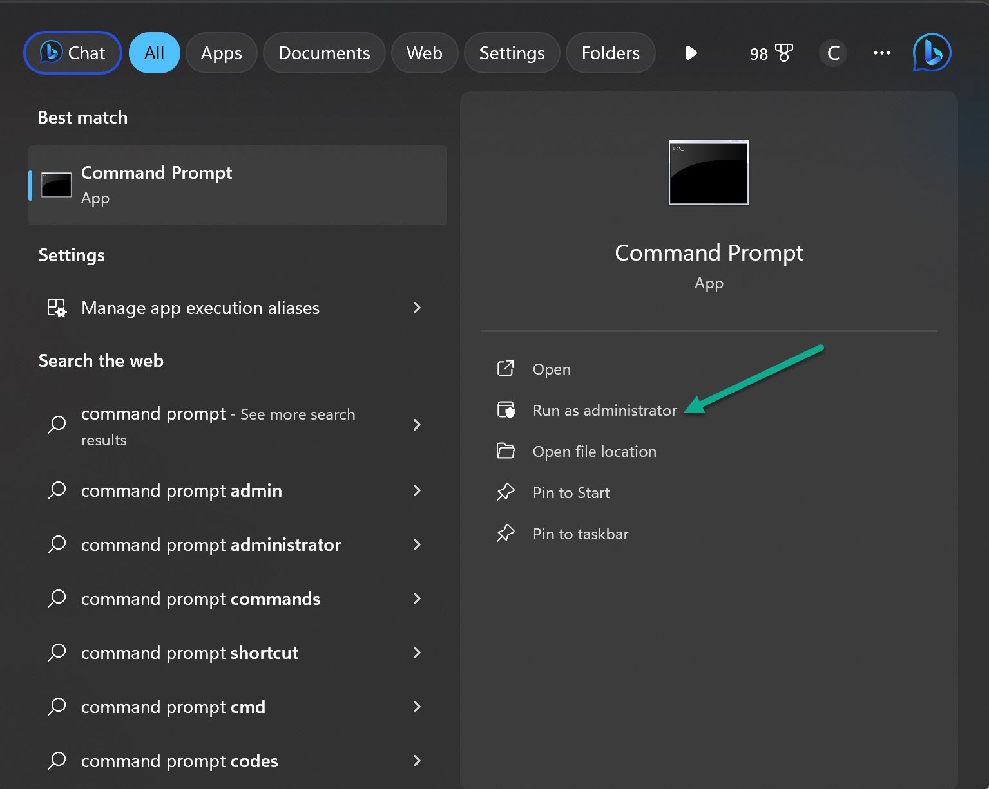The image size is (989, 789).
Task: Click the search icon beside command prompt commands
Action: click(57, 599)
